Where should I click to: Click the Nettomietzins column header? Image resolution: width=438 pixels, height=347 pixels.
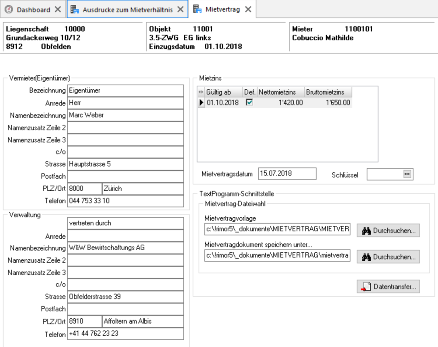point(281,92)
